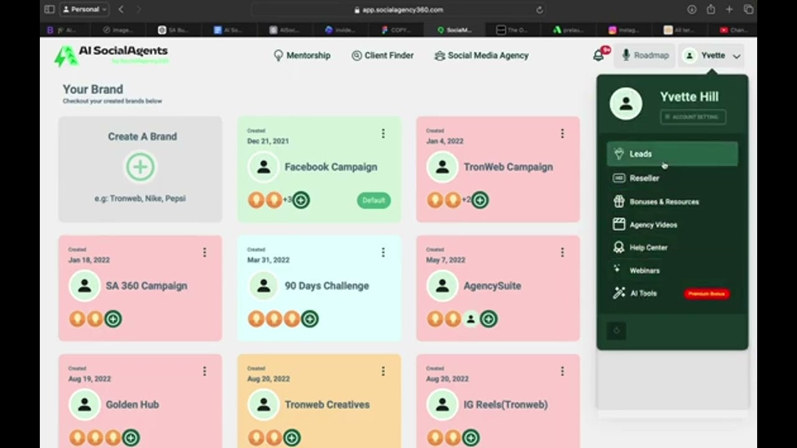
Task: Open options for TronWeb Campaign card
Action: point(562,133)
